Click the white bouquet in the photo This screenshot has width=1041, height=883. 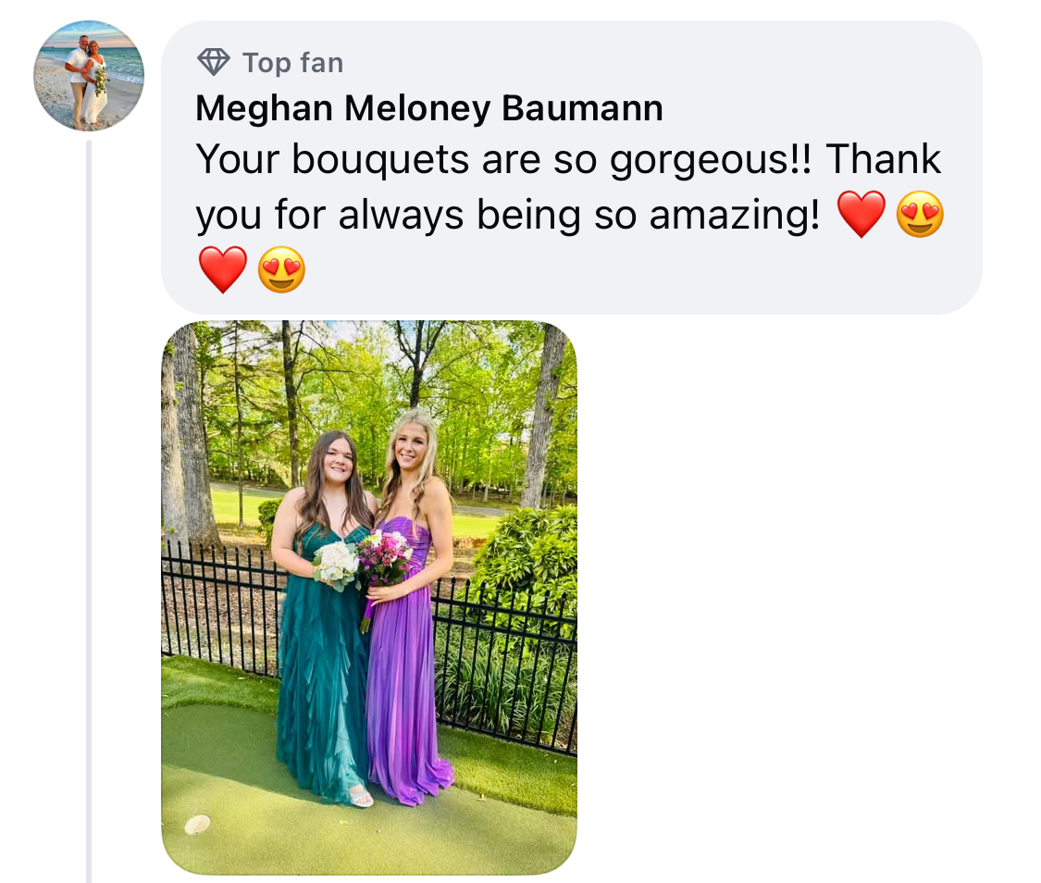pyautogui.click(x=337, y=565)
